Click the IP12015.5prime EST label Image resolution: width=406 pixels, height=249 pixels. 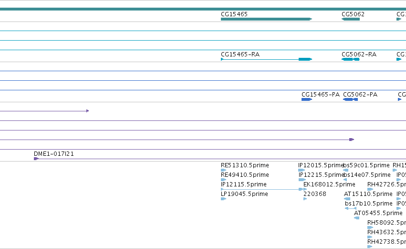coord(321,165)
